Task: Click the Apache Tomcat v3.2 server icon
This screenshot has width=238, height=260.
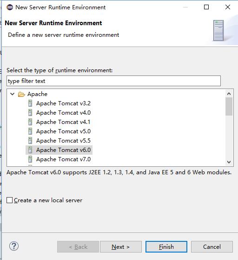Action: pyautogui.click(x=30, y=103)
